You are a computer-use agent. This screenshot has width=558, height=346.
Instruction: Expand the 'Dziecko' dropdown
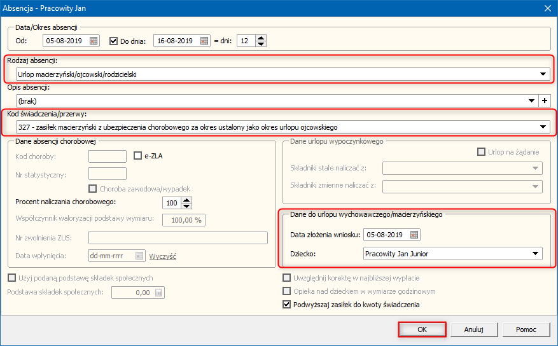coord(535,254)
